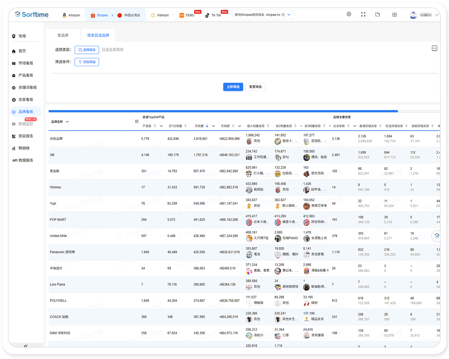Viewport: 449px width, 359px height.
Task: Click the blue horizontal scrollbar above table
Action: click(223, 111)
